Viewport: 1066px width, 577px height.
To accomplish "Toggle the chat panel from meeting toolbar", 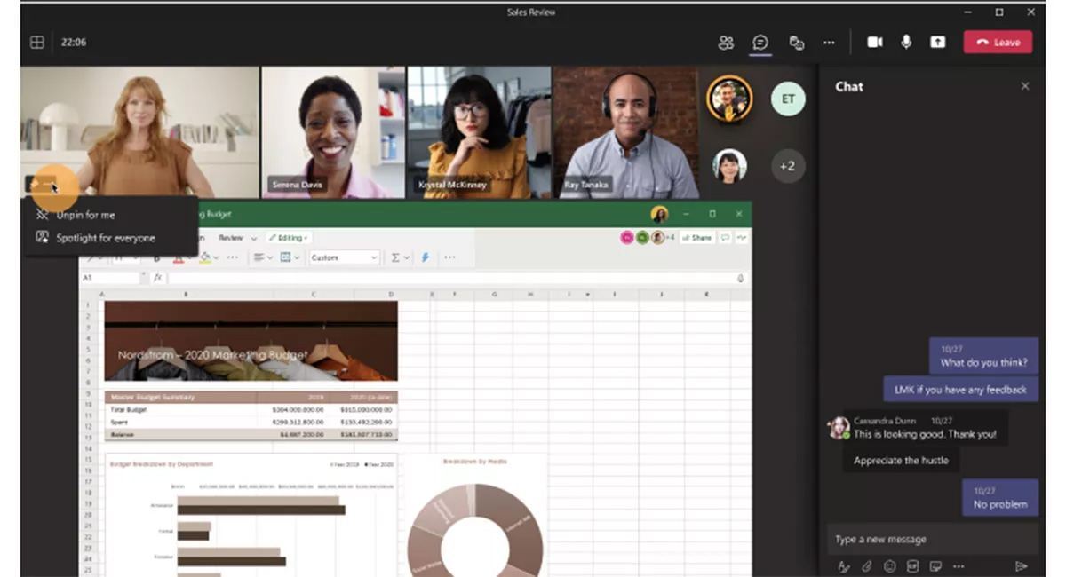I will click(x=760, y=43).
